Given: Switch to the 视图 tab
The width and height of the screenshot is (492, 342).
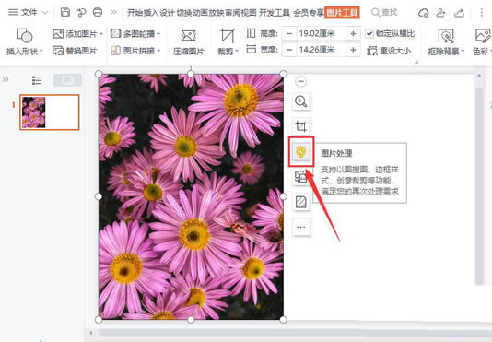Looking at the screenshot, I should pos(248,13).
